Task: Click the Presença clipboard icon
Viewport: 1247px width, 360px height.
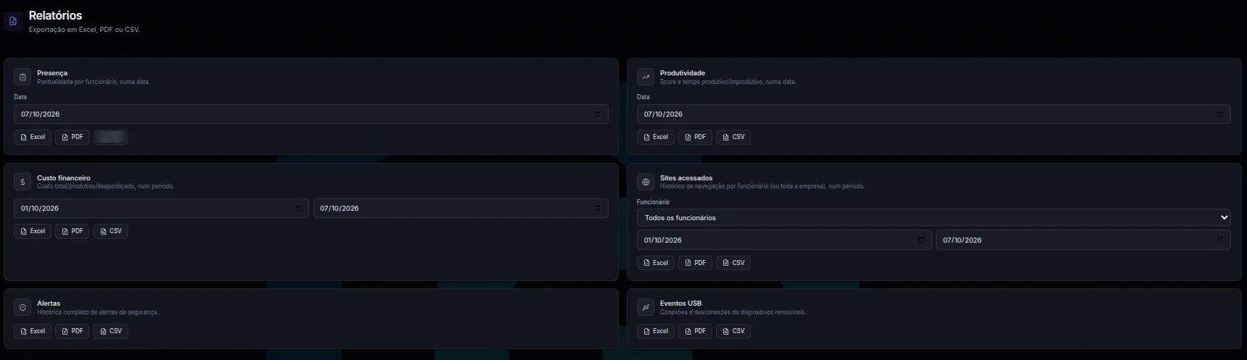Action: click(x=22, y=77)
